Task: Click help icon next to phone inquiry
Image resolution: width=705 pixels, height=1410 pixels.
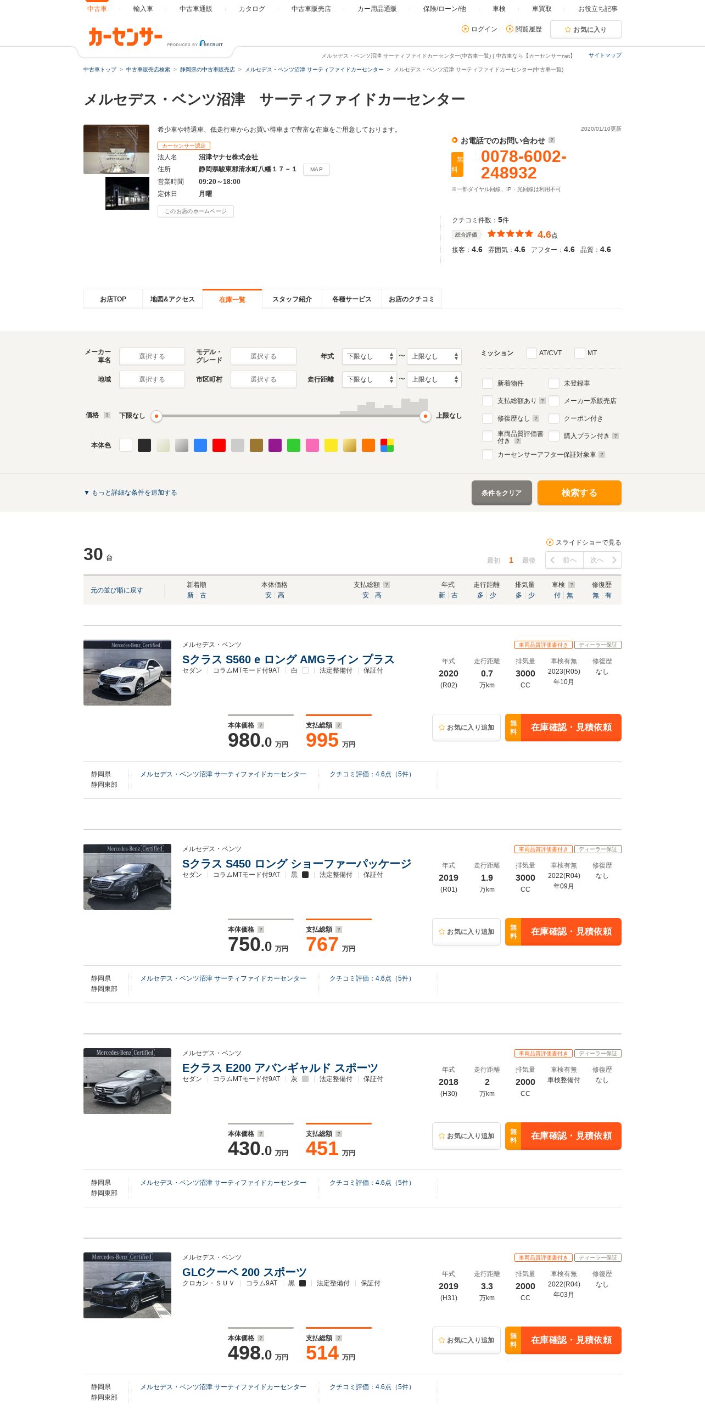Action: pos(552,140)
